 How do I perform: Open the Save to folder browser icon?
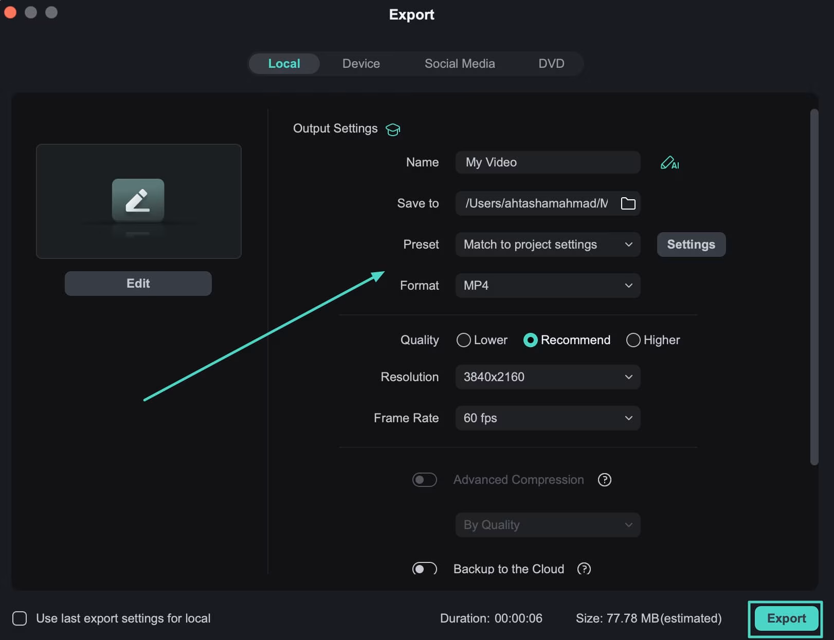pos(628,203)
